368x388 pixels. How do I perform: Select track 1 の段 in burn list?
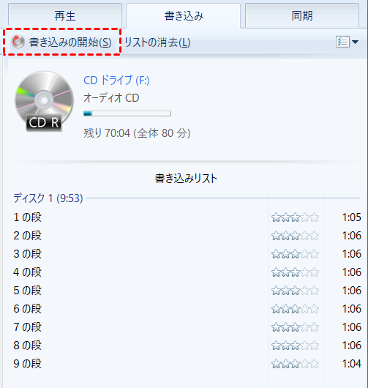(187, 217)
